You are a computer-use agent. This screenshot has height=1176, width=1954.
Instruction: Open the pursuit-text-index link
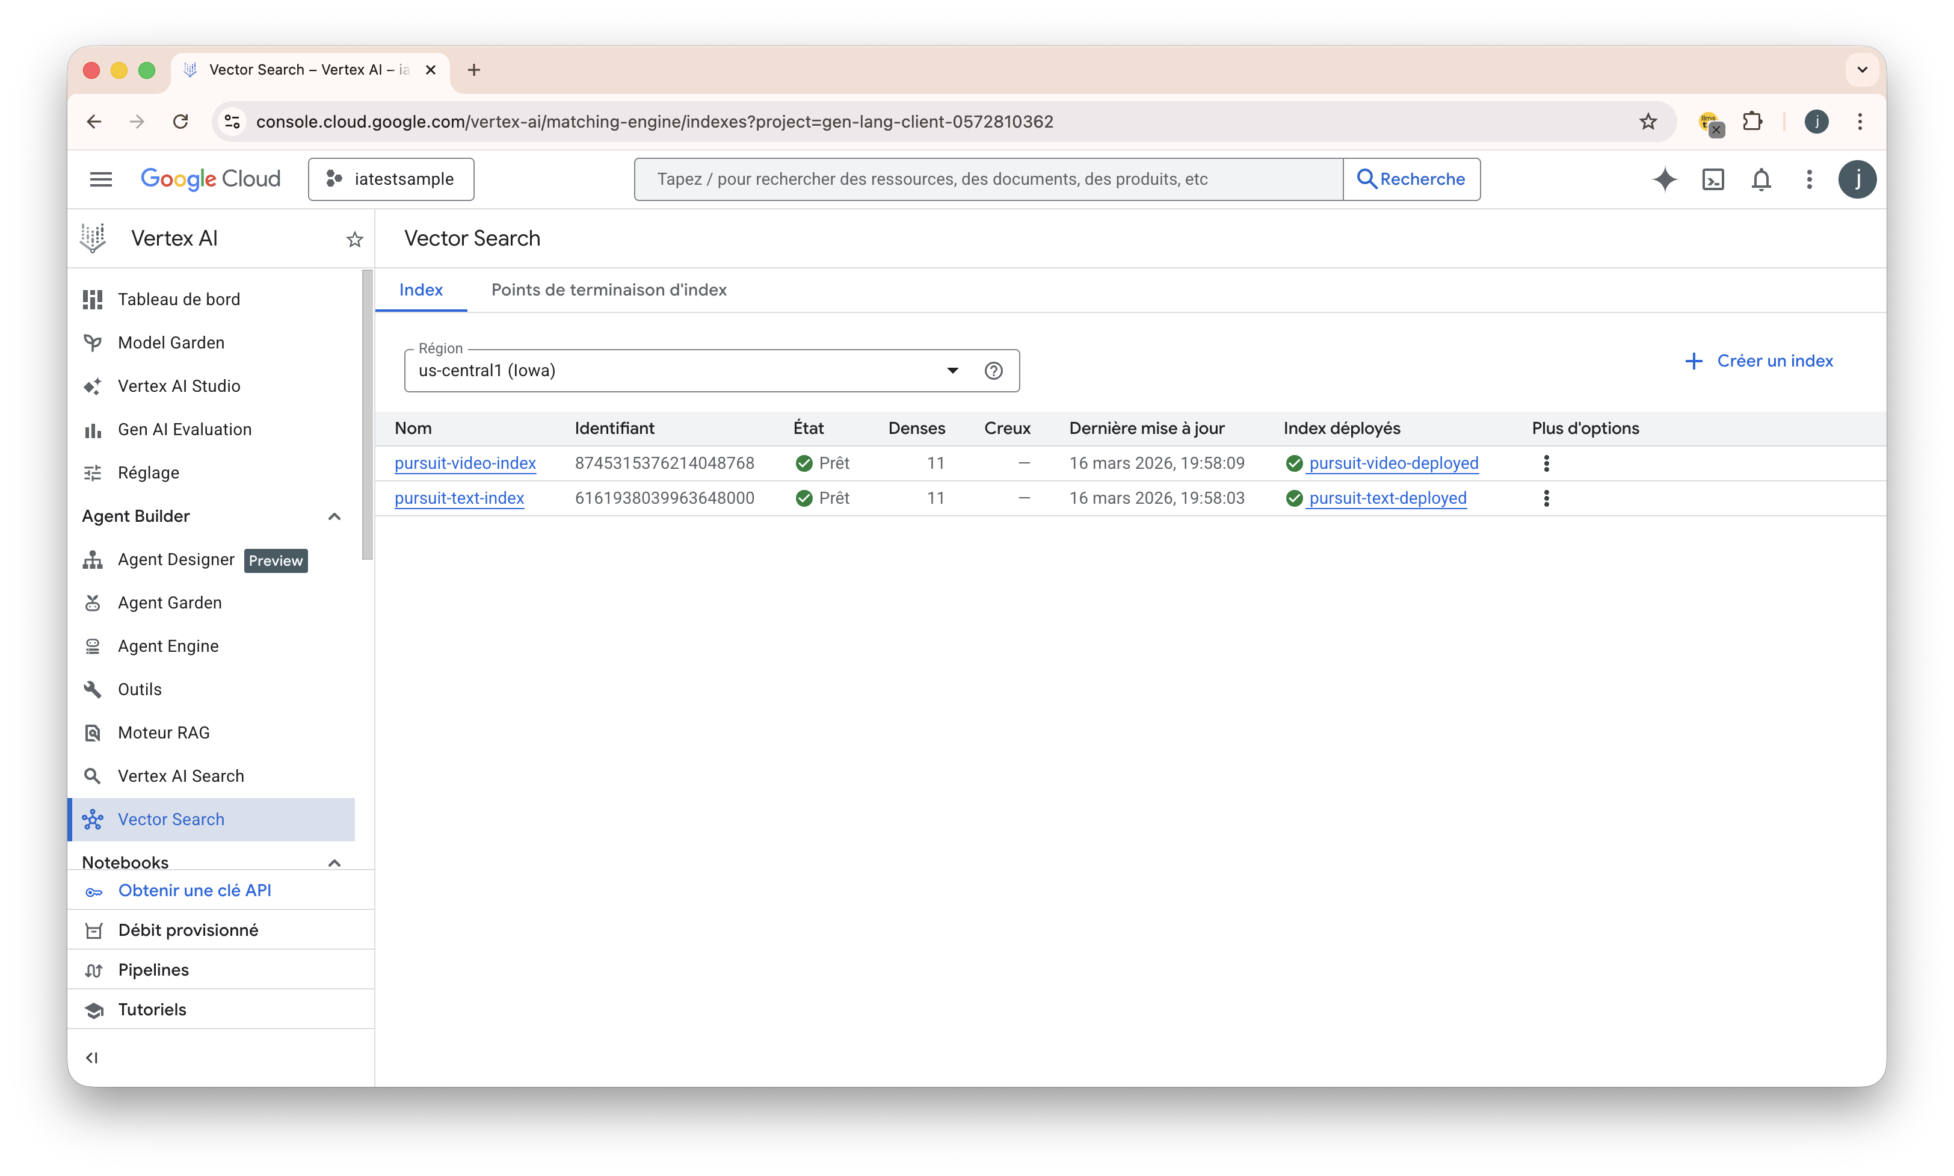(460, 498)
